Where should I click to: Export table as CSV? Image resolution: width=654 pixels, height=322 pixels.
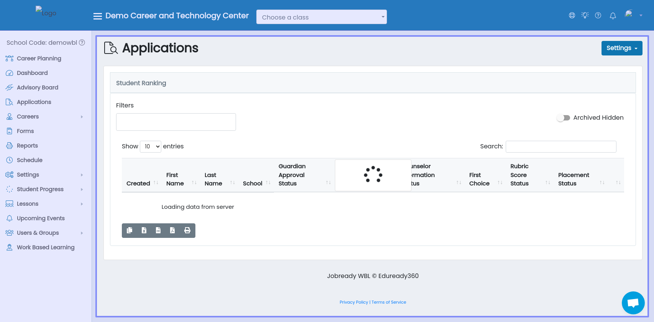point(158,230)
